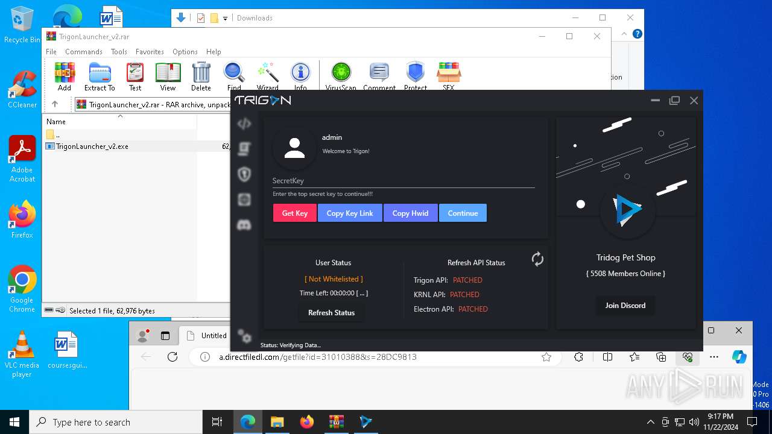Click the Wizard tool in WinRAR
The height and width of the screenshot is (434, 772).
click(267, 77)
